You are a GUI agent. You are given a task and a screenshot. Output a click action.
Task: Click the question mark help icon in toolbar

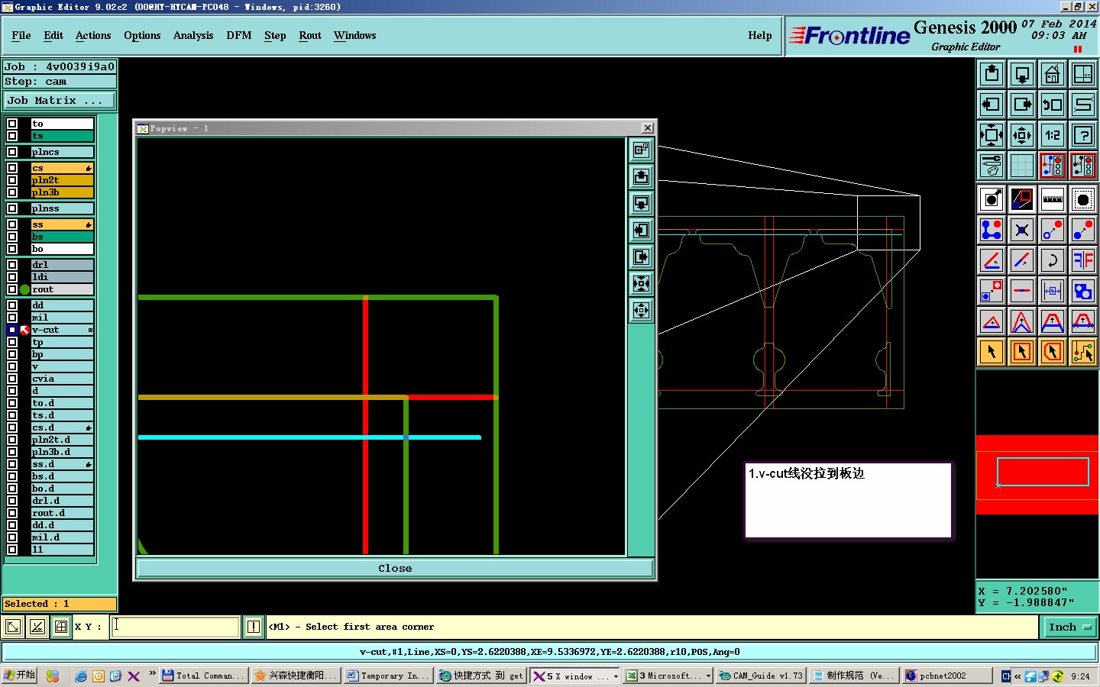[1083, 135]
